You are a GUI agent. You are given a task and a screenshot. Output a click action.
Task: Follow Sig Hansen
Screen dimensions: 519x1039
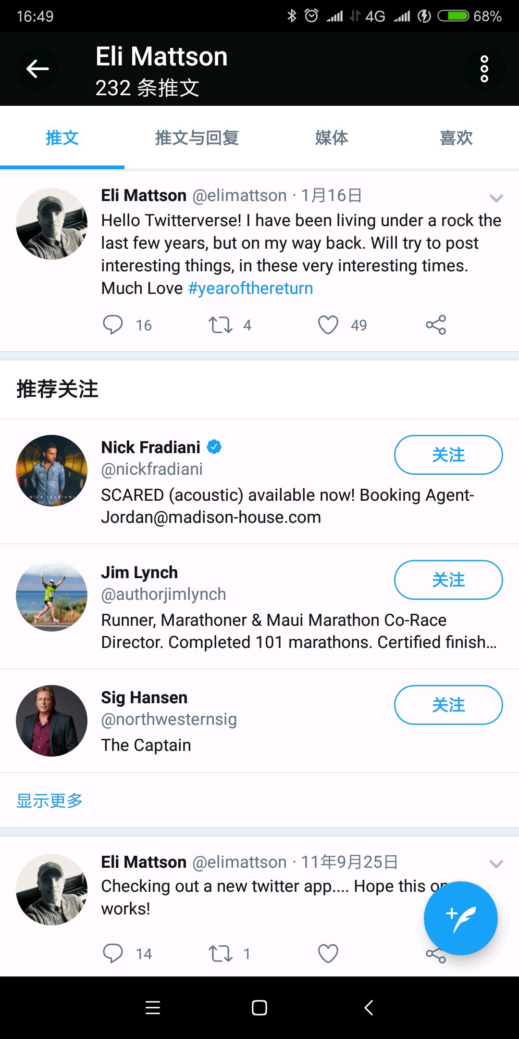(448, 705)
